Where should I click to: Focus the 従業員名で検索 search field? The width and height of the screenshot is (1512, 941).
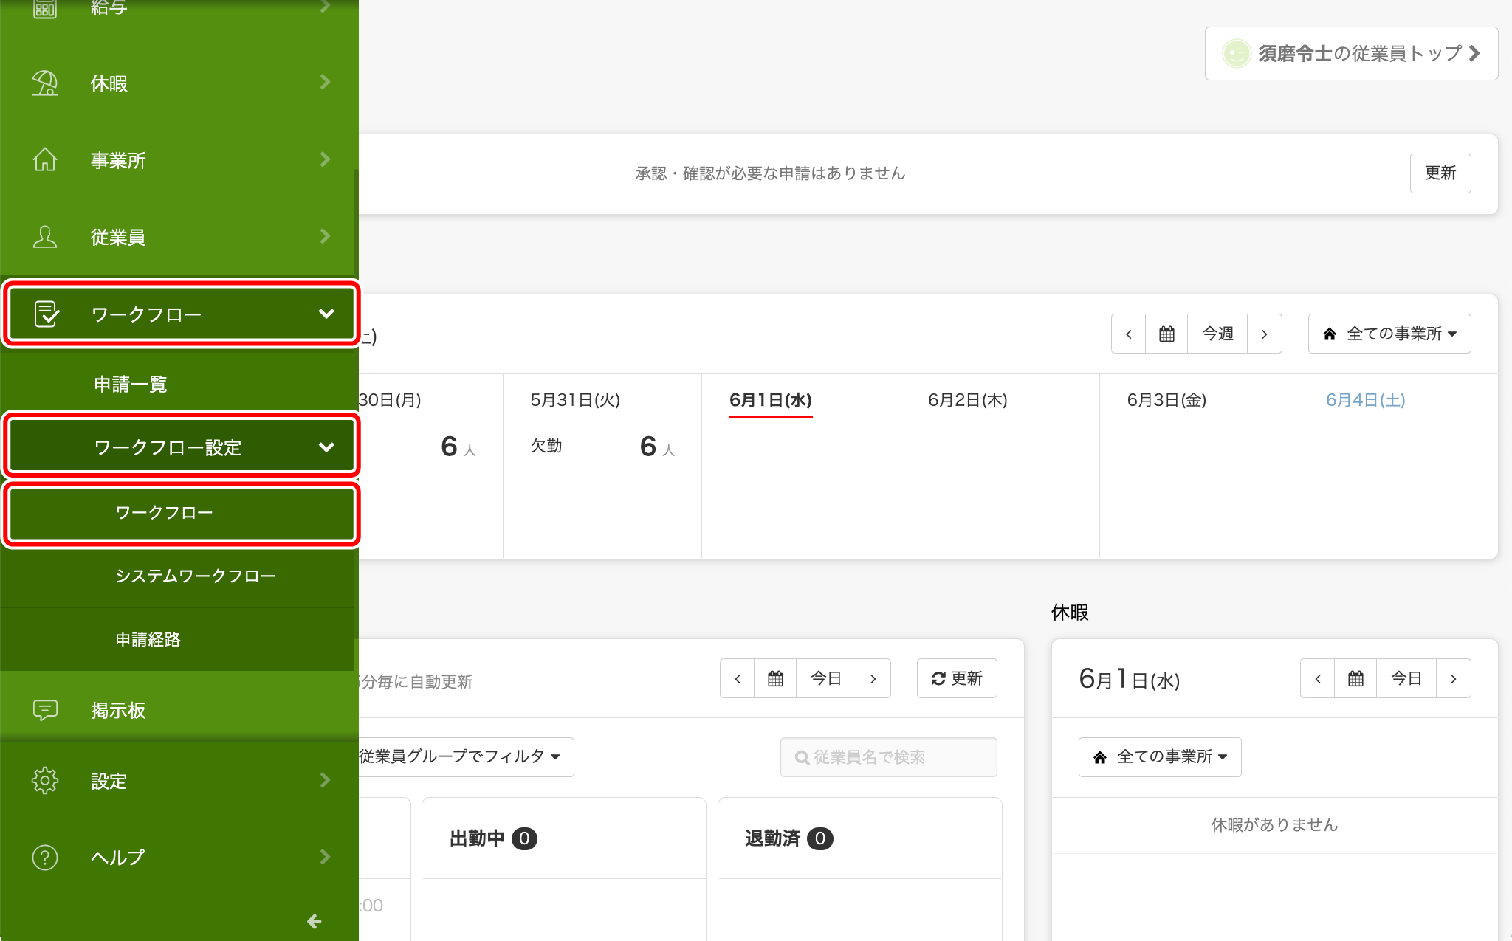coord(889,757)
